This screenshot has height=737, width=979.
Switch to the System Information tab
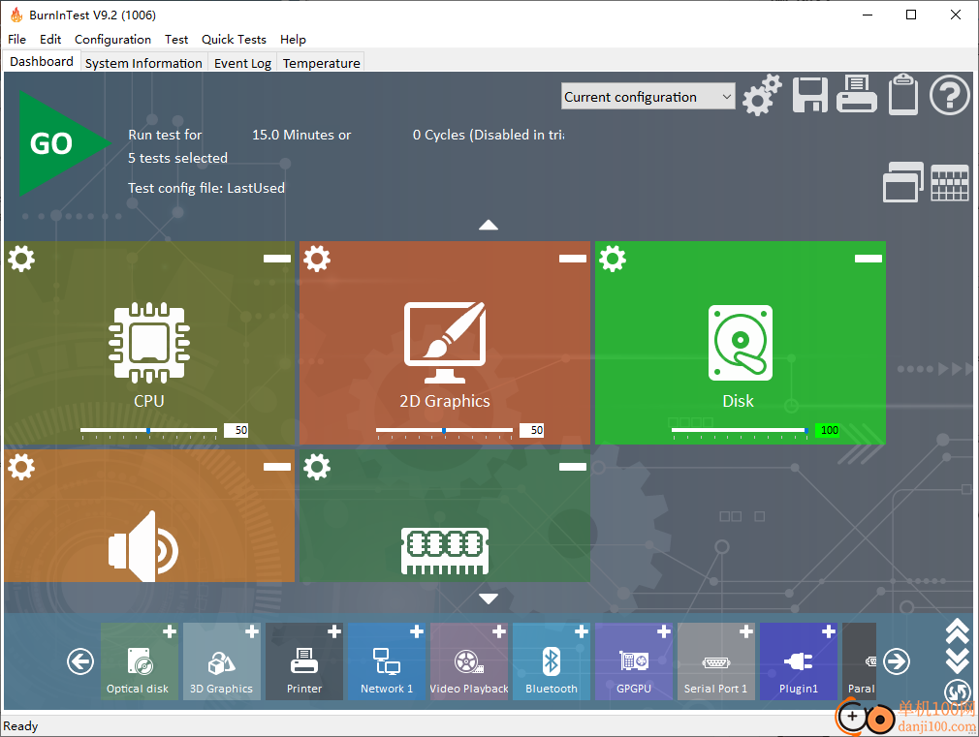click(143, 63)
